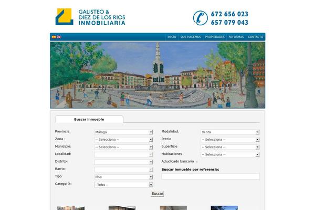The width and height of the screenshot is (315, 210).
Task: Open the Distrito dropdown
Action: tap(123, 162)
